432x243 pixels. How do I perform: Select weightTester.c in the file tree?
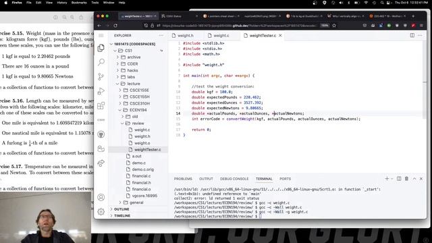(147, 150)
